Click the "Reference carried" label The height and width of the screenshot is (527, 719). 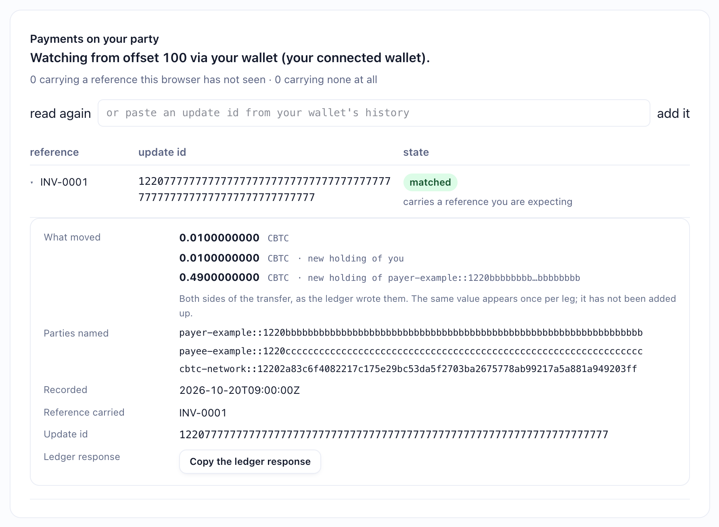pos(84,412)
